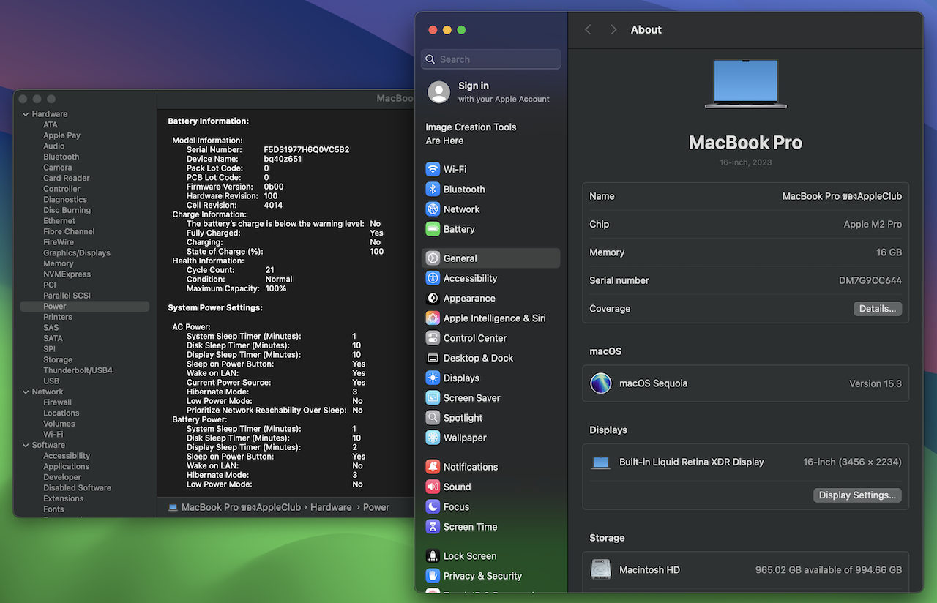Open Display Settings button
The width and height of the screenshot is (937, 603).
tap(857, 495)
